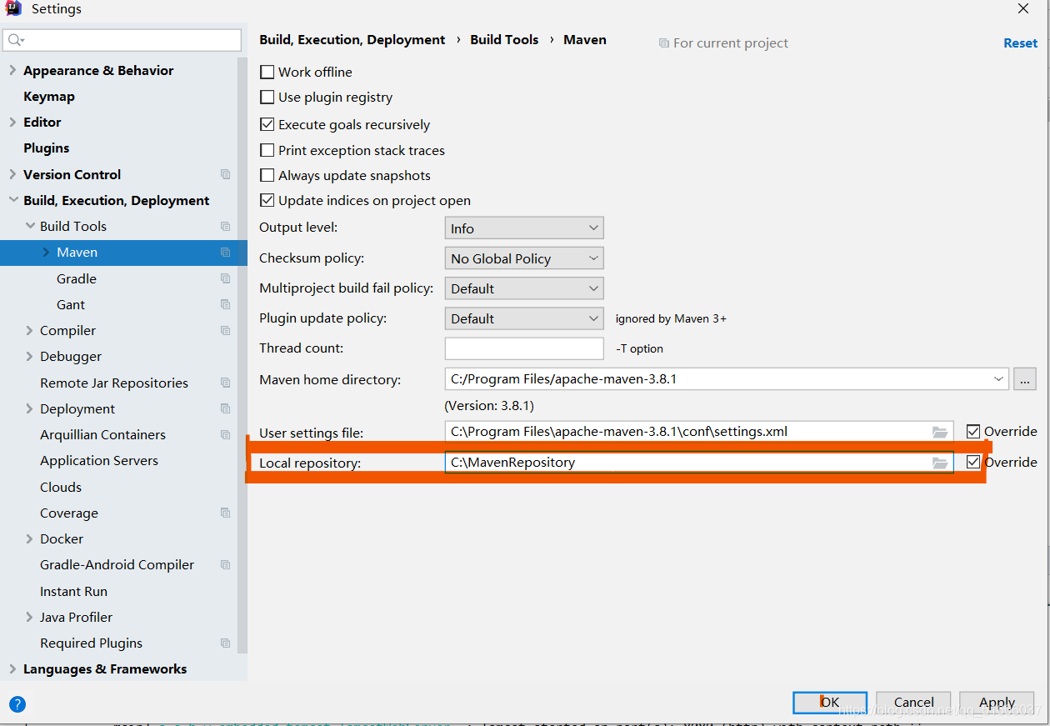The width and height of the screenshot is (1050, 726).
Task: Click the help question mark icon
Action: (x=17, y=704)
